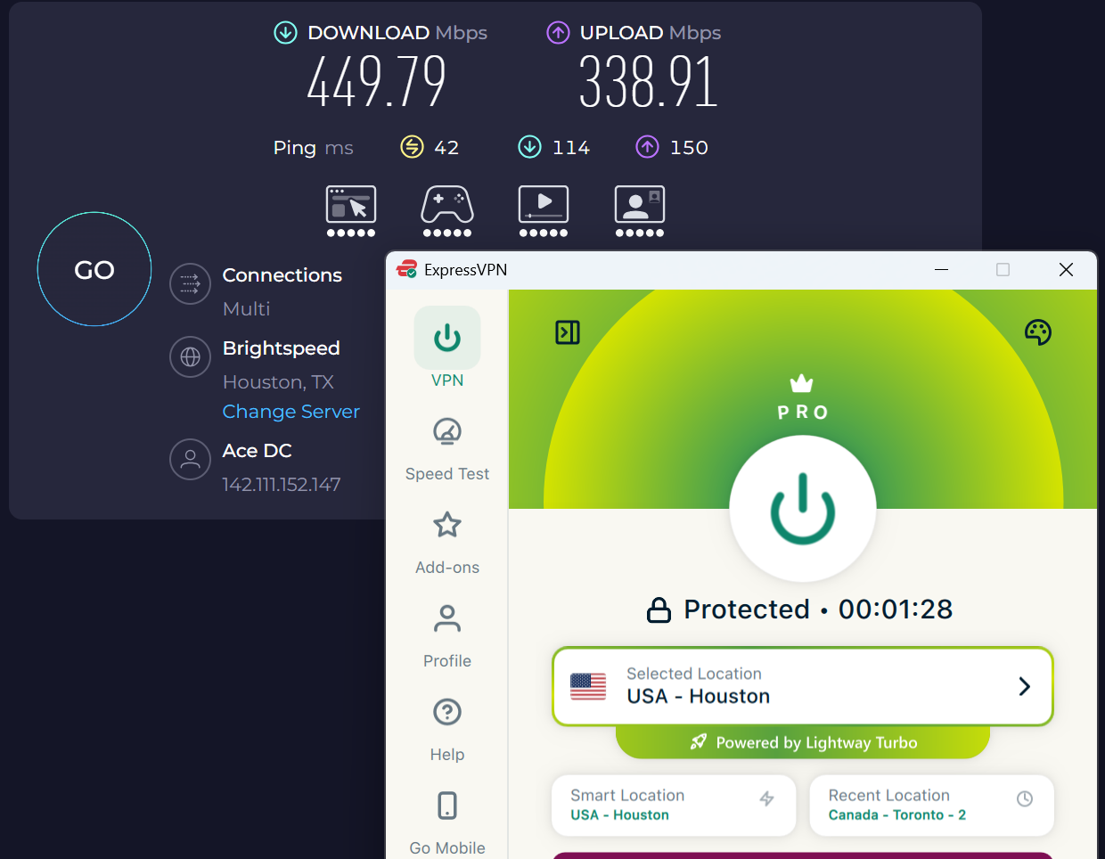Click the lock icon beside Protected
The height and width of the screenshot is (859, 1105).
point(659,609)
